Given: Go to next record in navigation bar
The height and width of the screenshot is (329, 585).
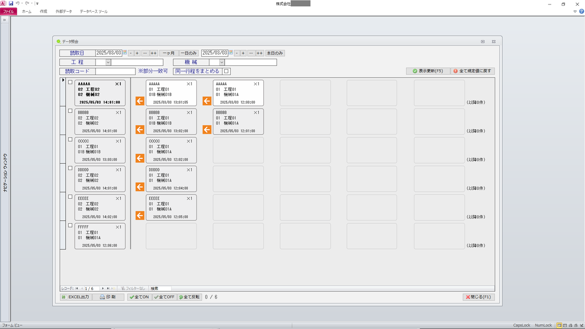Looking at the screenshot, I should pos(103,289).
